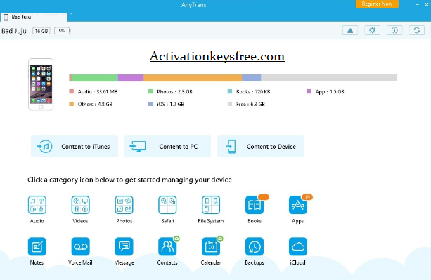
Task: Open the Contacts category
Action: pyautogui.click(x=167, y=246)
